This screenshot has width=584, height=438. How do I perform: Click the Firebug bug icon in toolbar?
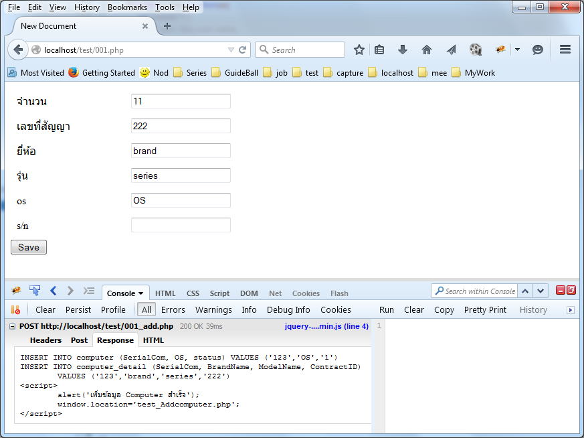click(500, 50)
